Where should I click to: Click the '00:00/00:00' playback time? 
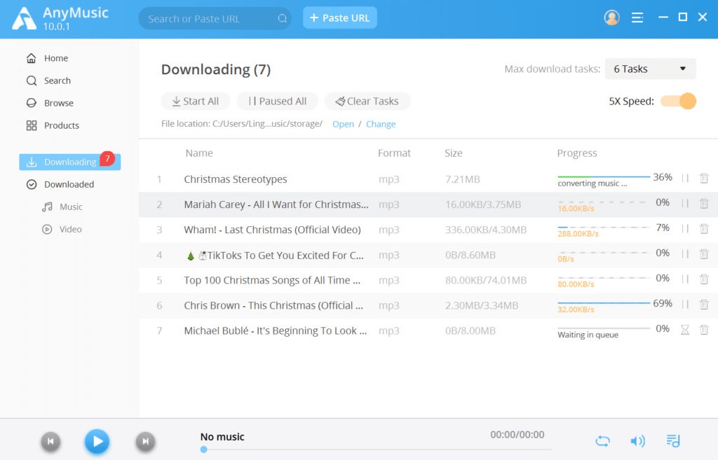click(517, 434)
